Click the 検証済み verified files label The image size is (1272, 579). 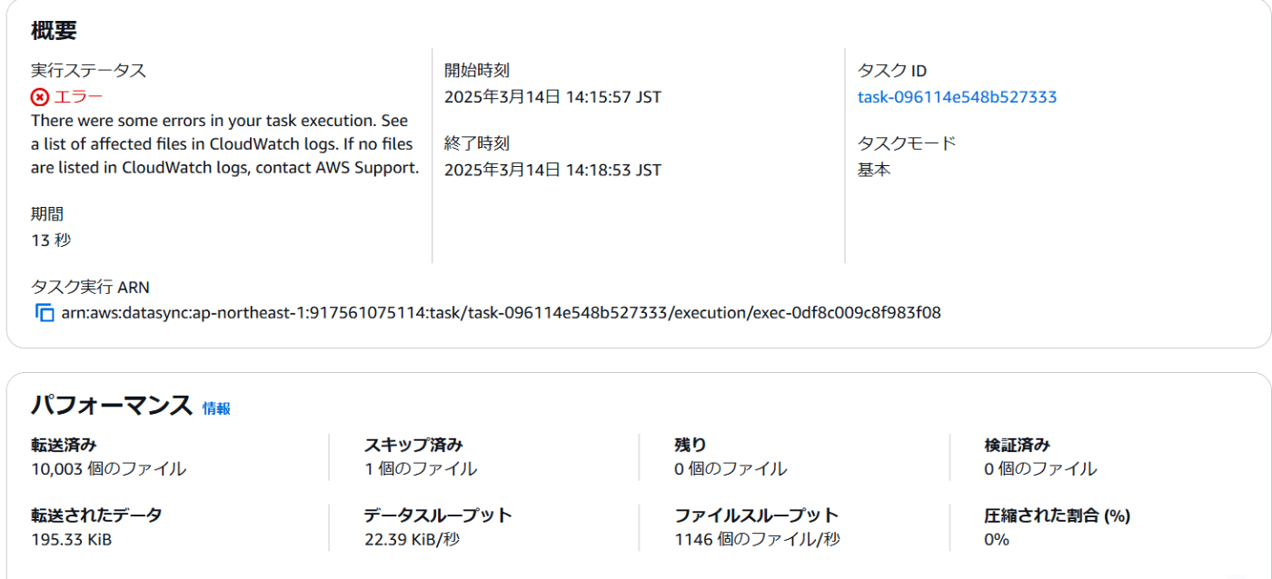point(1017,445)
